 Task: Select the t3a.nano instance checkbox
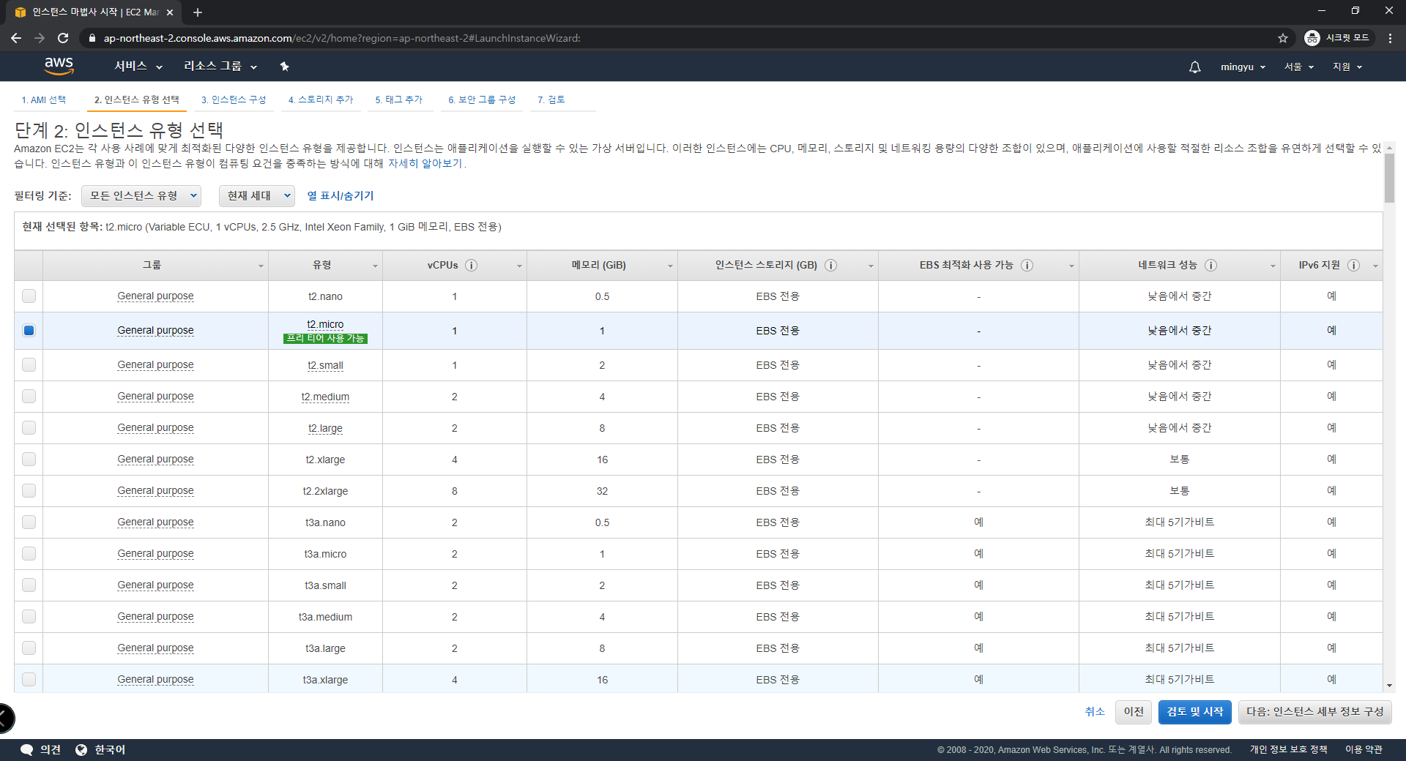point(29,522)
